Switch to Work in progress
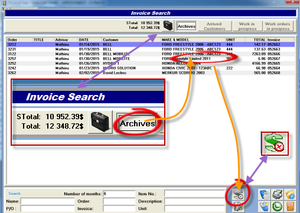300x213 pixels. (247, 26)
